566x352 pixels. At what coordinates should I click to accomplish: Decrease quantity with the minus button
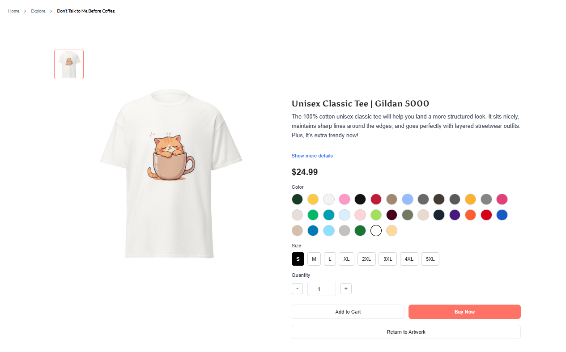297,288
